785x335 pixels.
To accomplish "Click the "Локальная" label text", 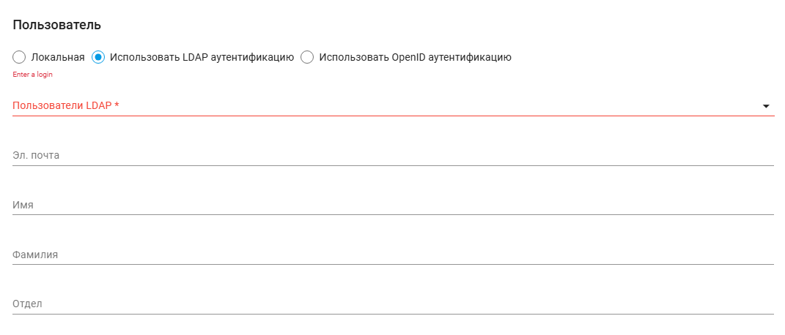I will tap(58, 57).
